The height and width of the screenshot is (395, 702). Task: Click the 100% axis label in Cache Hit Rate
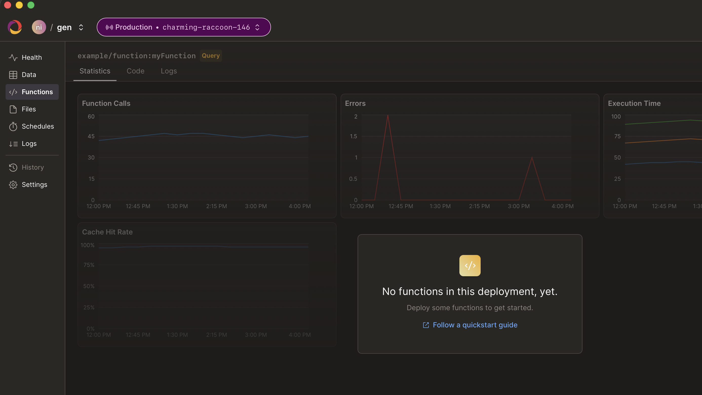tap(87, 245)
